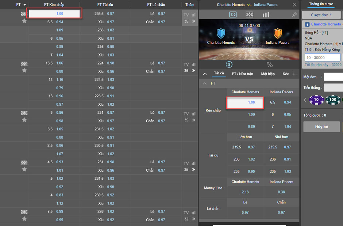Show the bar chart statistics view in match panel
The height and width of the screenshot is (226, 343).
pos(266,15)
